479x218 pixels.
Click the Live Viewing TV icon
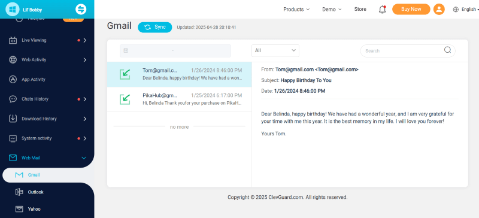coord(13,40)
